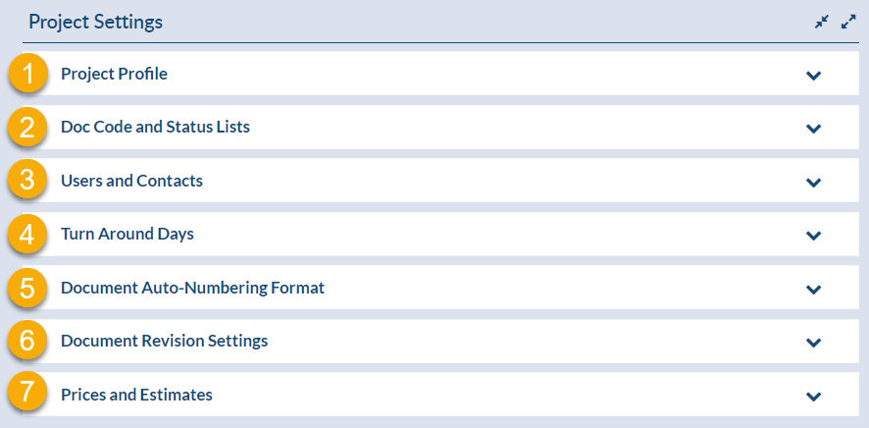
Task: Expand Users and Contacts chevron
Action: click(813, 183)
